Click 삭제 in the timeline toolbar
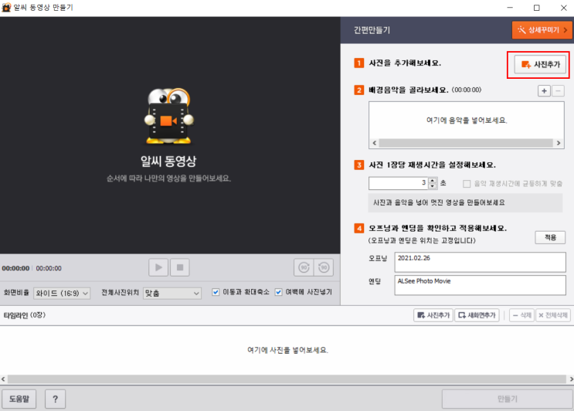This screenshot has height=411, width=574. click(x=521, y=315)
